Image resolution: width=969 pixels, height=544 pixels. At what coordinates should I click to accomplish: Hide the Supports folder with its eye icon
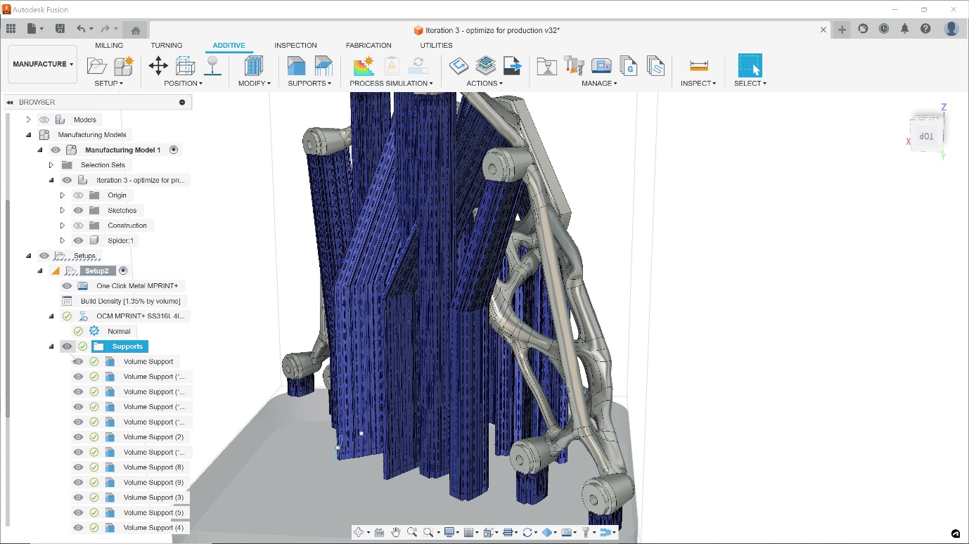pyautogui.click(x=67, y=346)
